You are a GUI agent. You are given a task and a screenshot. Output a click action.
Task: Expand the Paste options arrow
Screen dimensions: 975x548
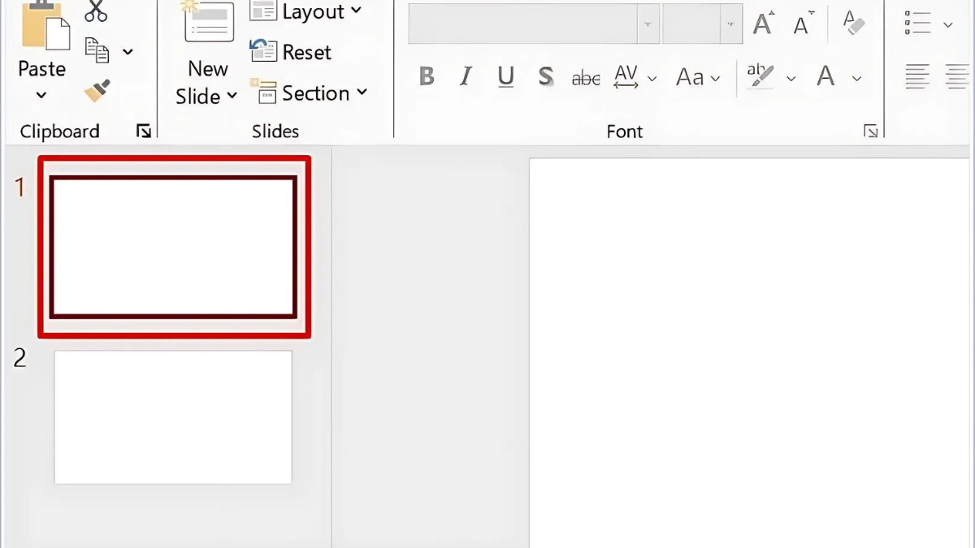click(x=41, y=95)
